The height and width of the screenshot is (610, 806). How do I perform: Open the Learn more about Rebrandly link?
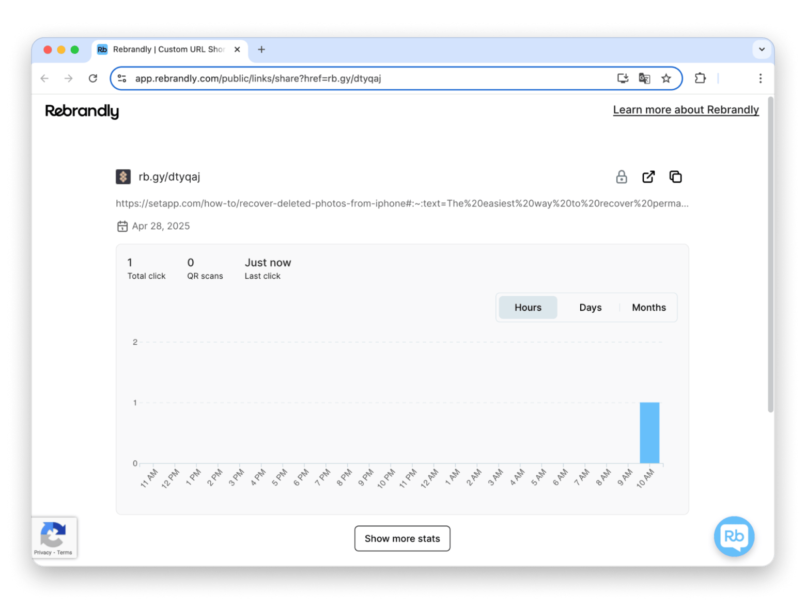(x=686, y=110)
